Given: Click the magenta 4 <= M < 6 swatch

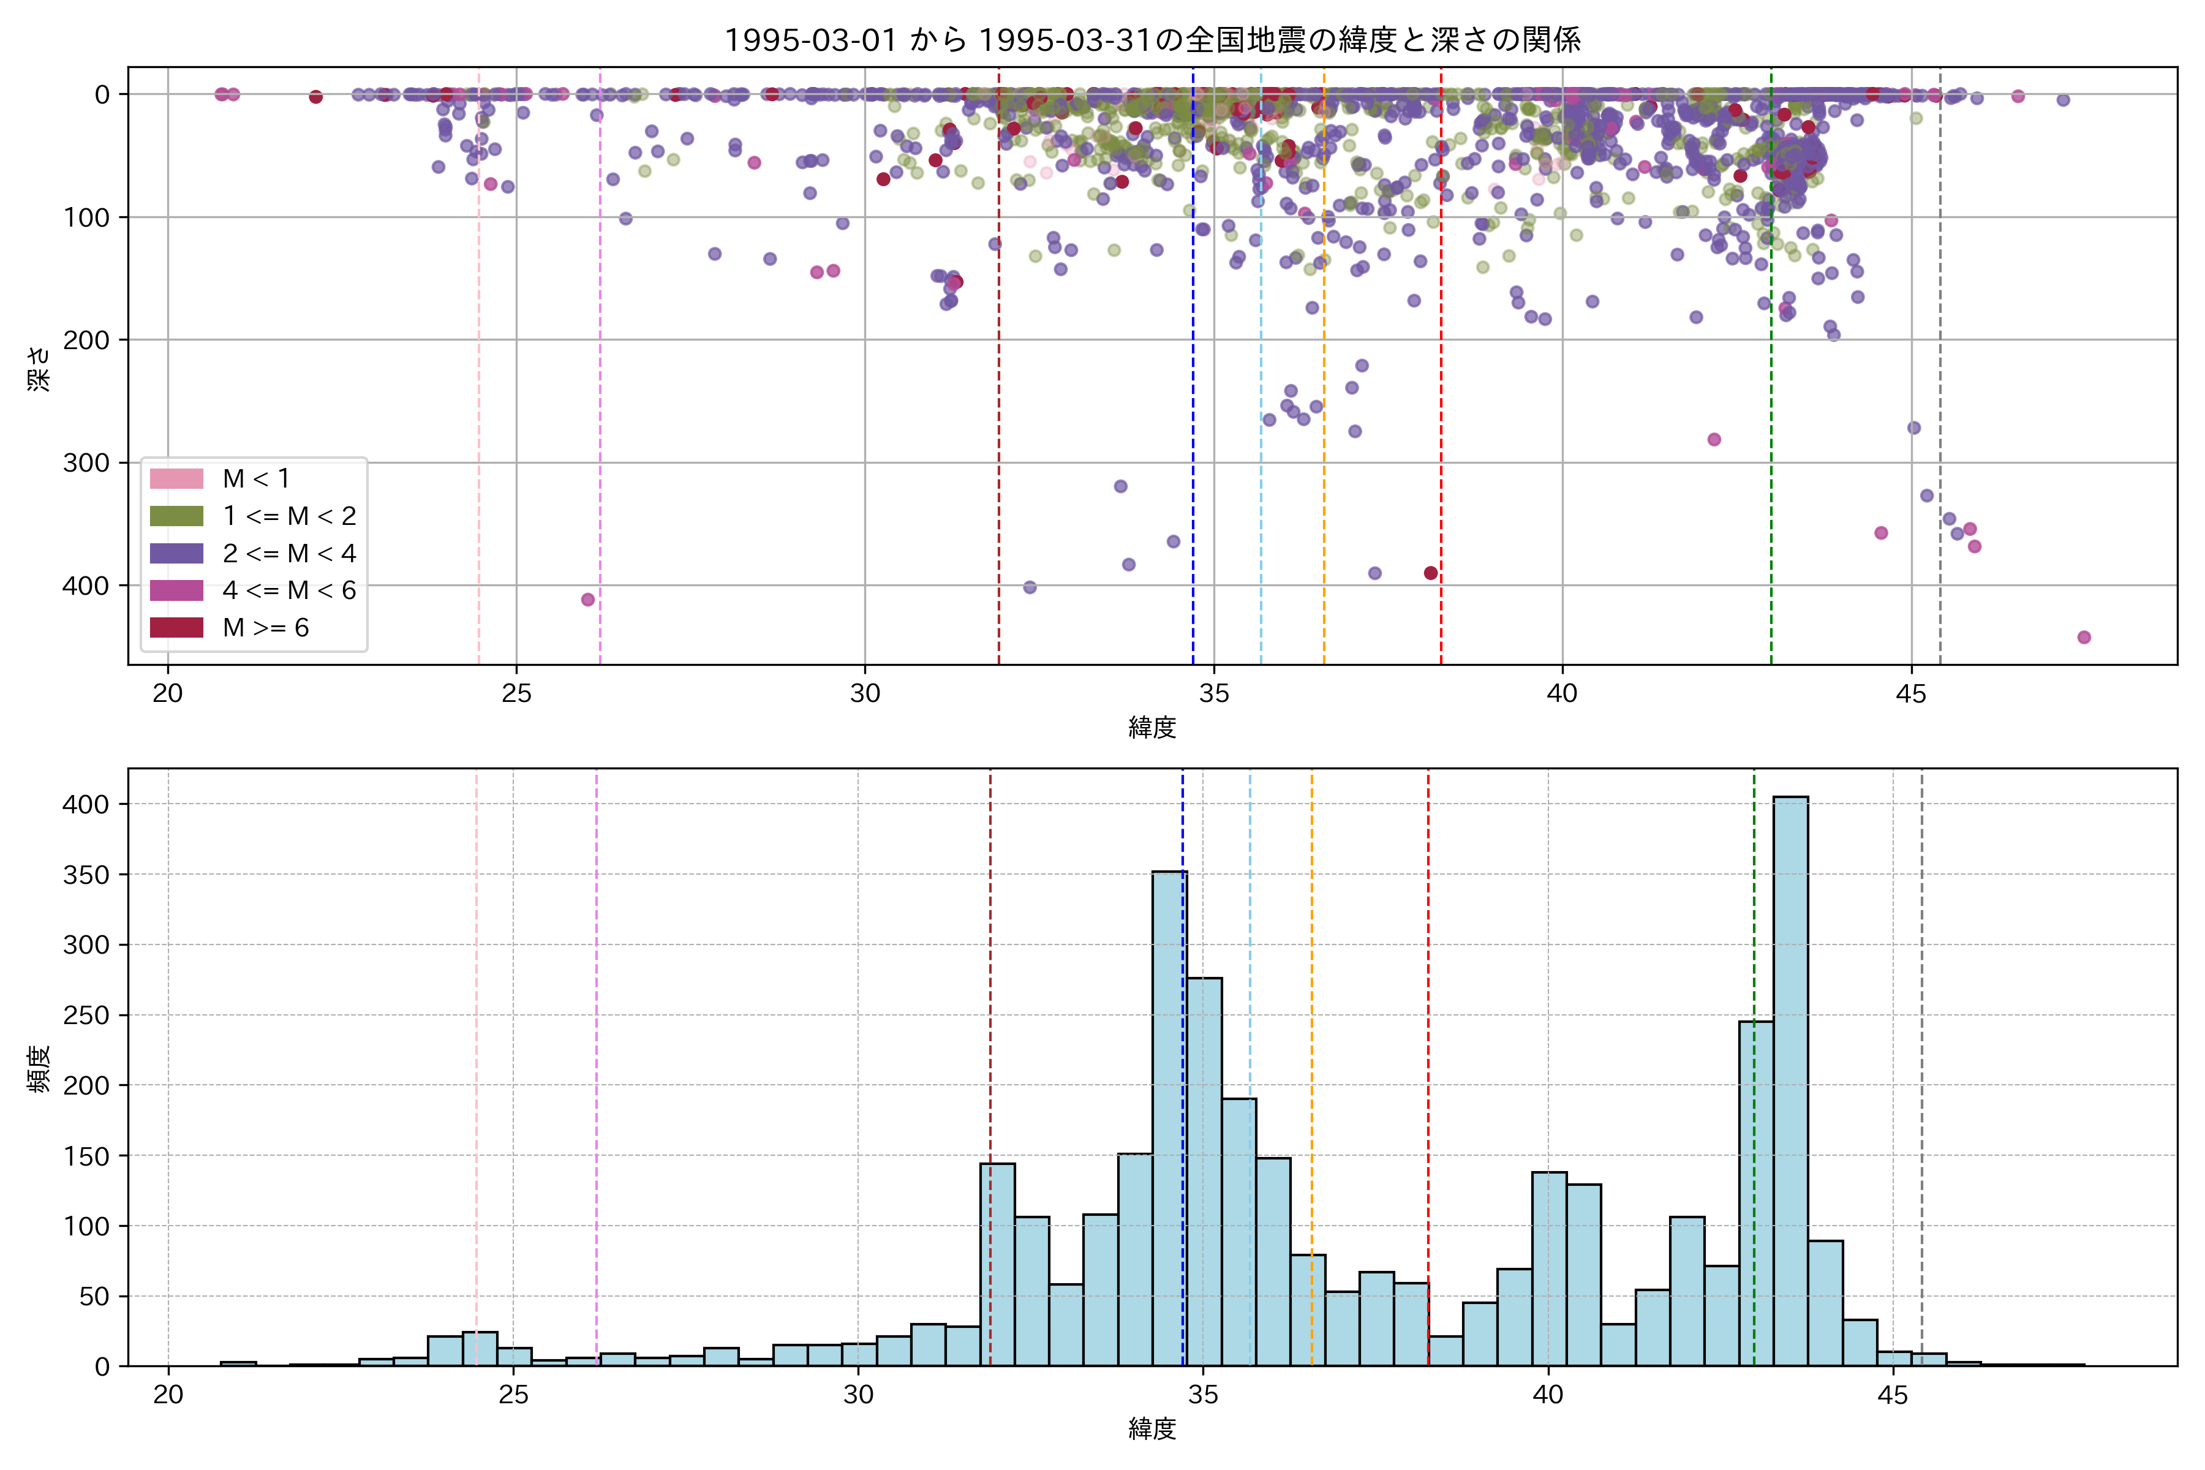Looking at the screenshot, I should tap(176, 590).
